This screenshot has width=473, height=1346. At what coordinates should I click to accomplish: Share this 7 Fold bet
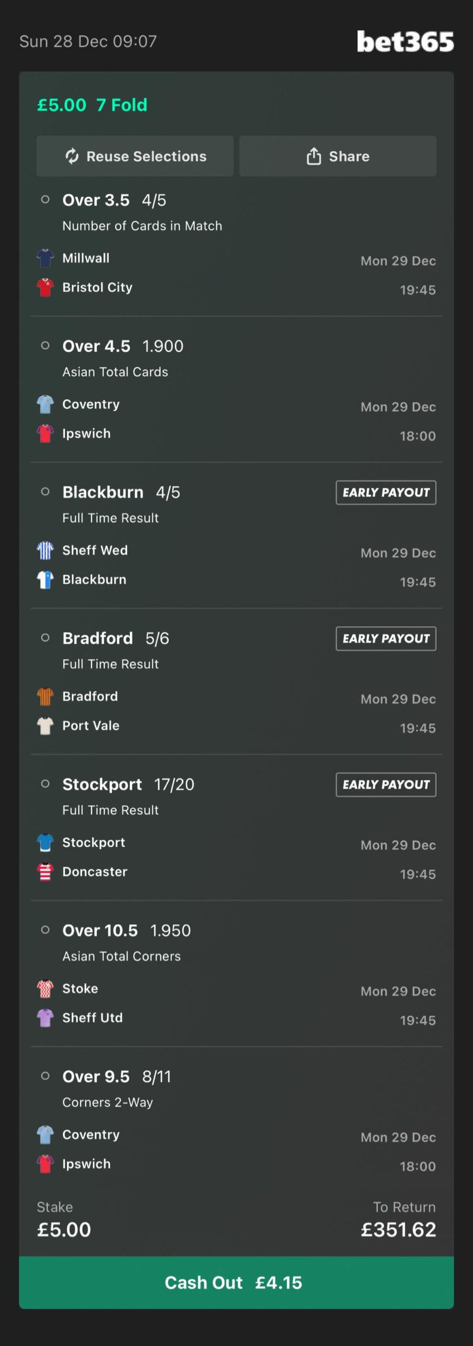tap(338, 156)
